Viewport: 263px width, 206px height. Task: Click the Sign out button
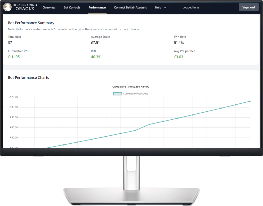click(249, 7)
